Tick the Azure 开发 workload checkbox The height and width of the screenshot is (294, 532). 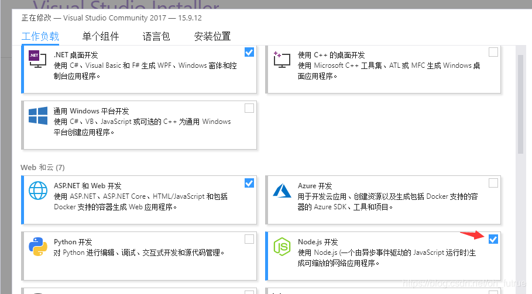click(493, 184)
